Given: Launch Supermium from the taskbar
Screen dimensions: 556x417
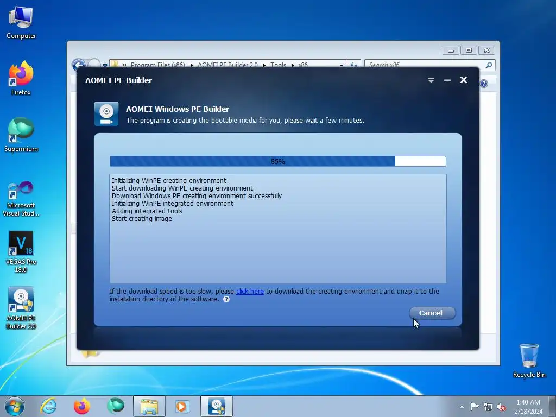Looking at the screenshot, I should 115,406.
